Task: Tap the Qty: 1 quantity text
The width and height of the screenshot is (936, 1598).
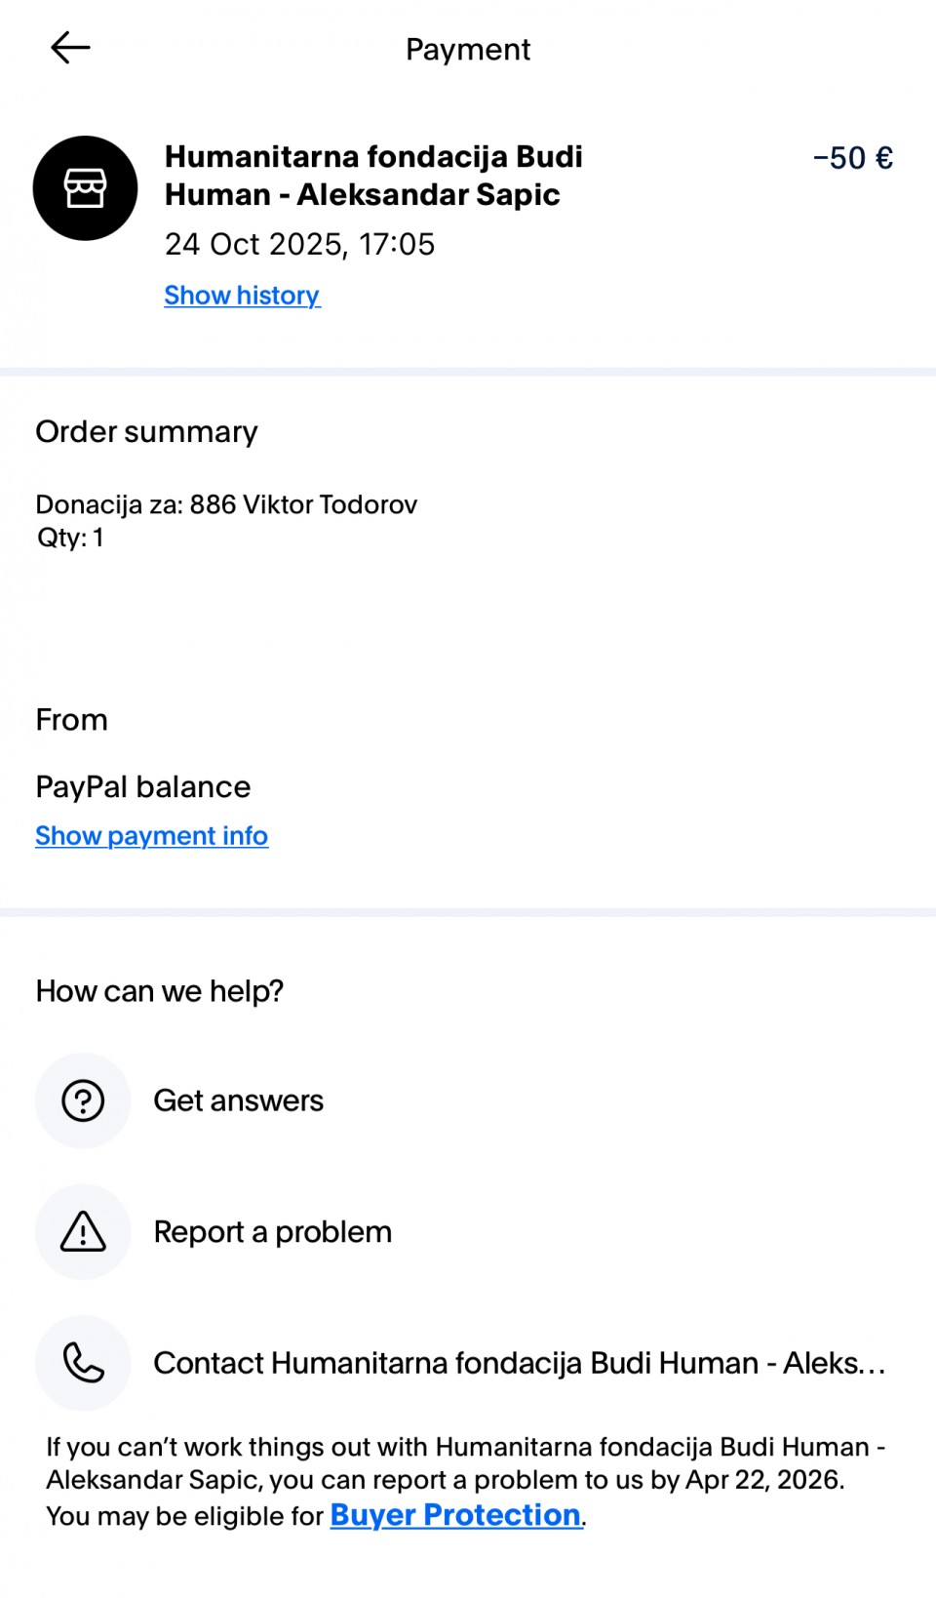Action: (70, 538)
